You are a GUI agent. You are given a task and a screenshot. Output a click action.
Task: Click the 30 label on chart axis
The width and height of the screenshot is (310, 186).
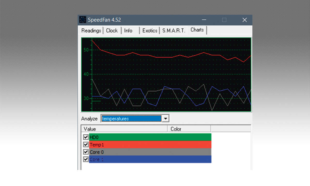86,98
